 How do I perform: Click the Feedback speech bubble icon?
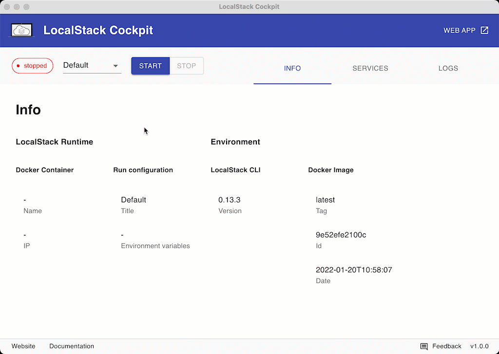point(424,346)
